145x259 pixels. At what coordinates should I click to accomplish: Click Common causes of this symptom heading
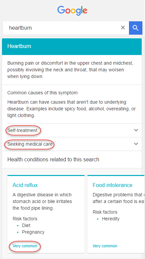coord(42,93)
